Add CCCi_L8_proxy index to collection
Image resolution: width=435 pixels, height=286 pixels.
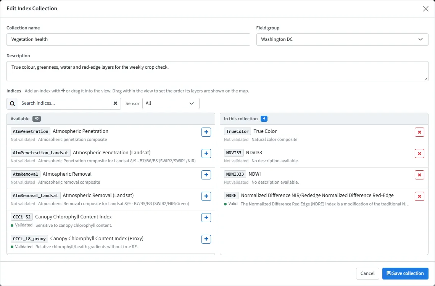pyautogui.click(x=206, y=239)
